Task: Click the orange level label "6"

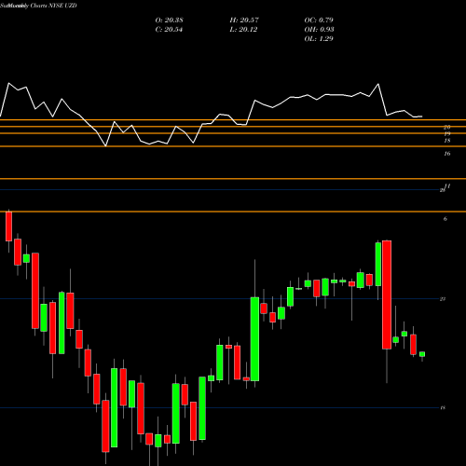Action: (x=445, y=219)
